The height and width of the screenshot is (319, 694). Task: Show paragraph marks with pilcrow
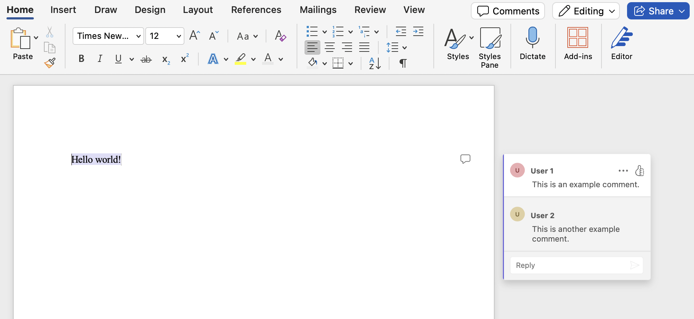pos(403,63)
